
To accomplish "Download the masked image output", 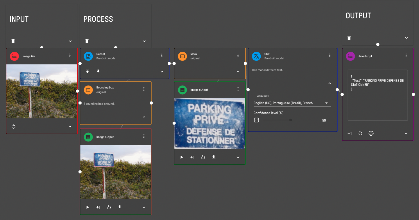I will [214, 157].
